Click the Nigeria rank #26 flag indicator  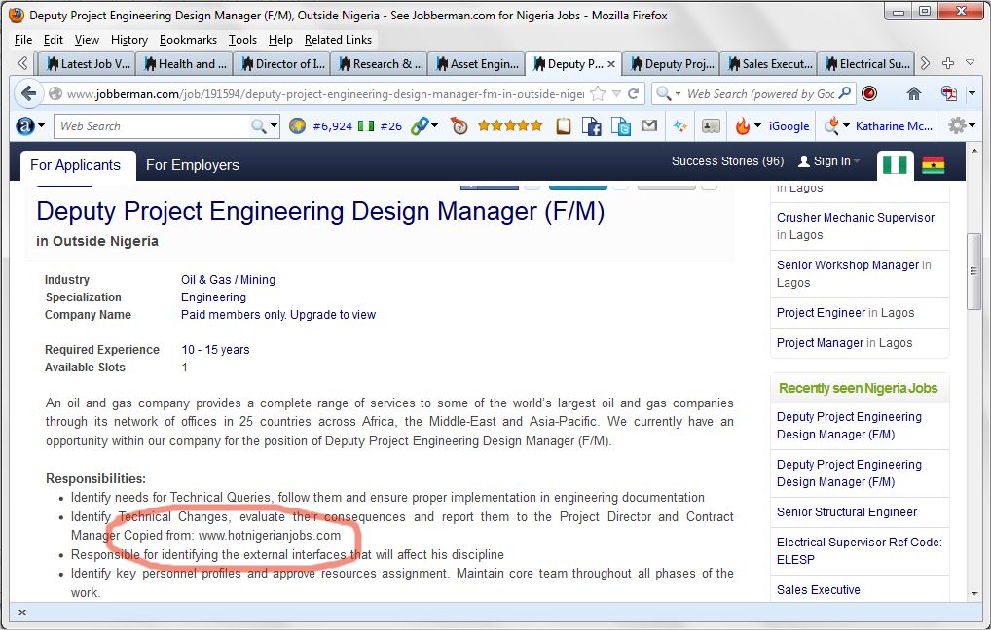click(x=381, y=126)
